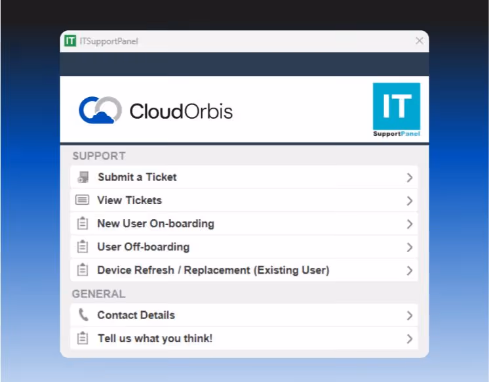The width and height of the screenshot is (489, 382).
Task: Open View Tickets chevron arrow
Action: 410,201
